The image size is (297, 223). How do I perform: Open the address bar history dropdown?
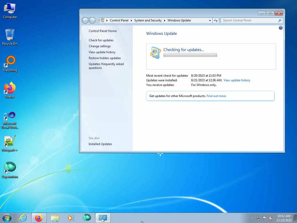[x=210, y=20]
